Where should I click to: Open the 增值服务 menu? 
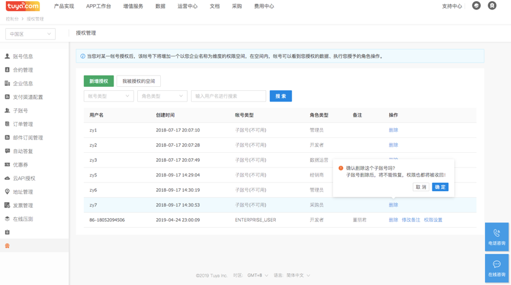click(x=133, y=6)
